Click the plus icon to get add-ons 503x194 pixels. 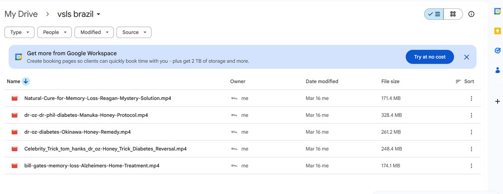[x=498, y=101]
